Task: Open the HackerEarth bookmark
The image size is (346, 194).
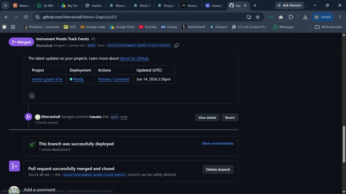Action: 194,27
